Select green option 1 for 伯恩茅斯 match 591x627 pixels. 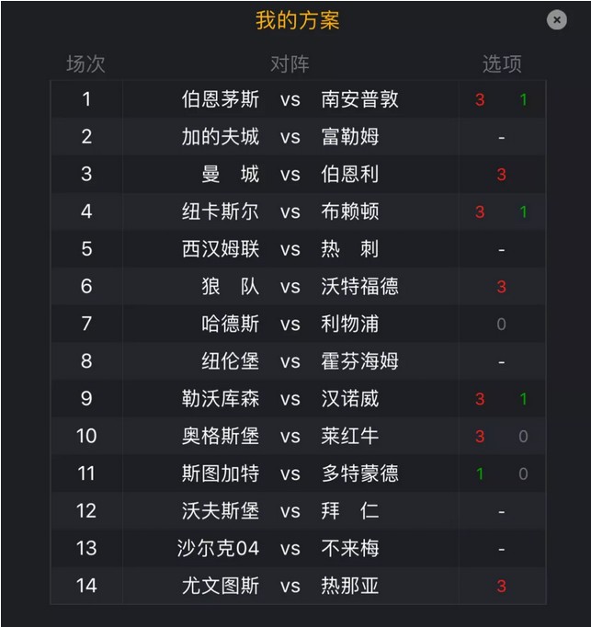pyautogui.click(x=523, y=99)
